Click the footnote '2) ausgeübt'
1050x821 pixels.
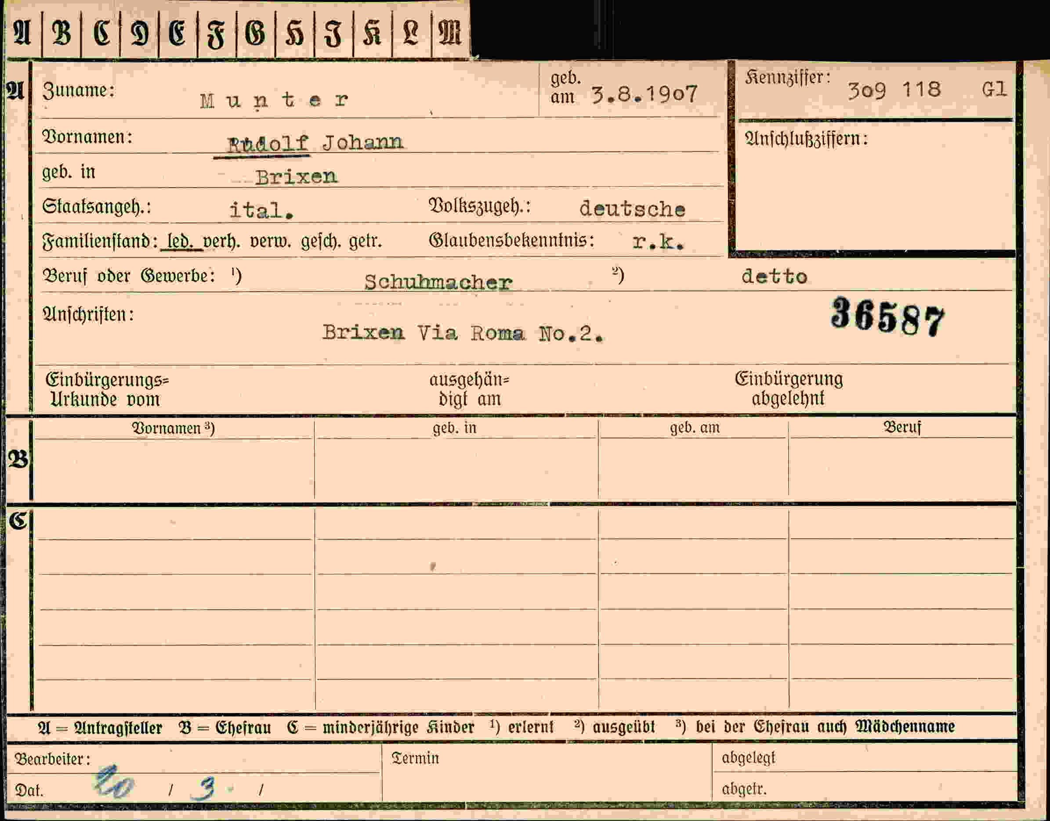pos(615,727)
